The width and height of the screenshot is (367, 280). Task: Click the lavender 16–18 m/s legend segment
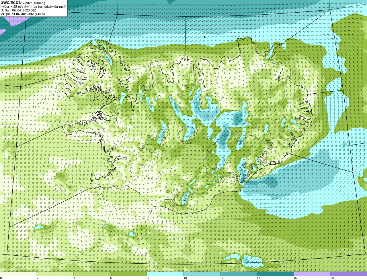point(312,274)
